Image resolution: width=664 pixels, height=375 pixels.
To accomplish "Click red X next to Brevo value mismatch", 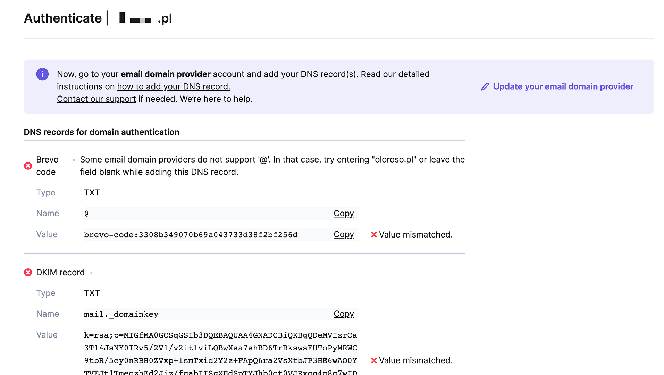I will (x=374, y=235).
